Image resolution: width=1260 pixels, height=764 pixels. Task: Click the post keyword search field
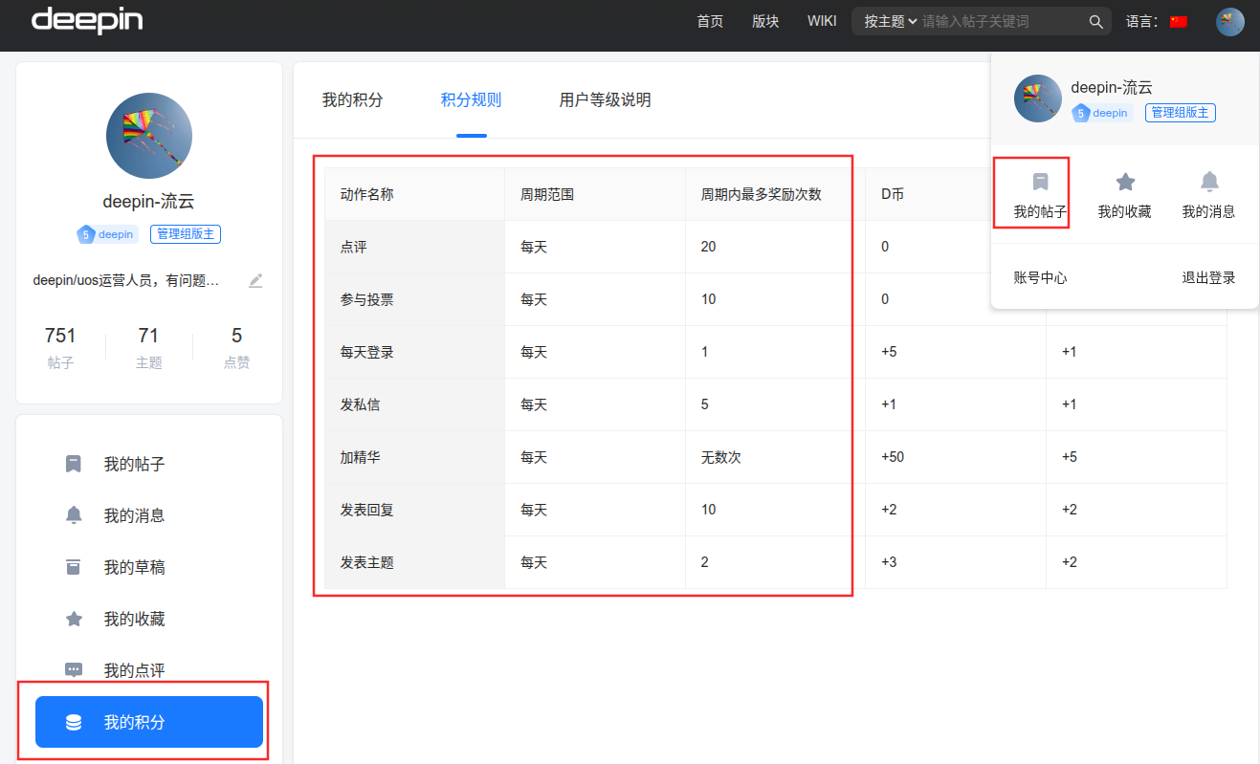click(1002, 22)
